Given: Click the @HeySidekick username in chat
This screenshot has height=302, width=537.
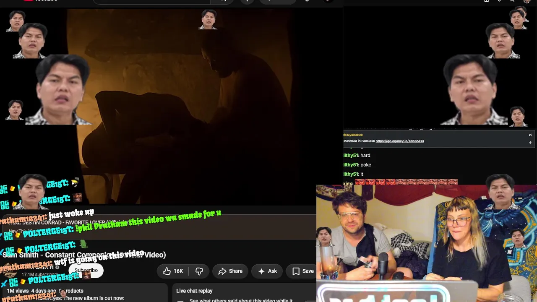Looking at the screenshot, I should click(x=353, y=135).
